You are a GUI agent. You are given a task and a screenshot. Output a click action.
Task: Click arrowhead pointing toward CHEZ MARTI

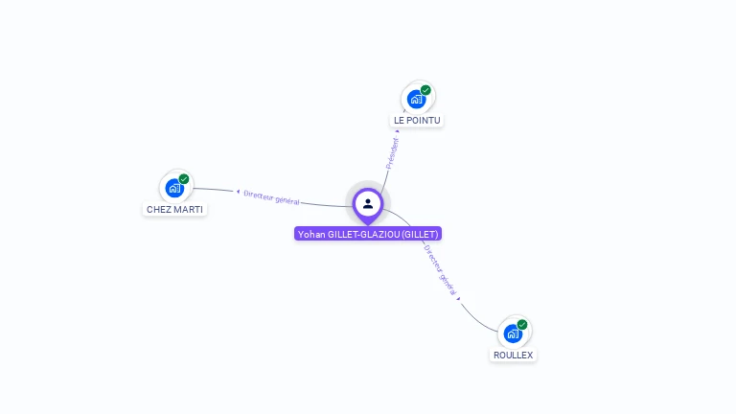pyautogui.click(x=238, y=192)
